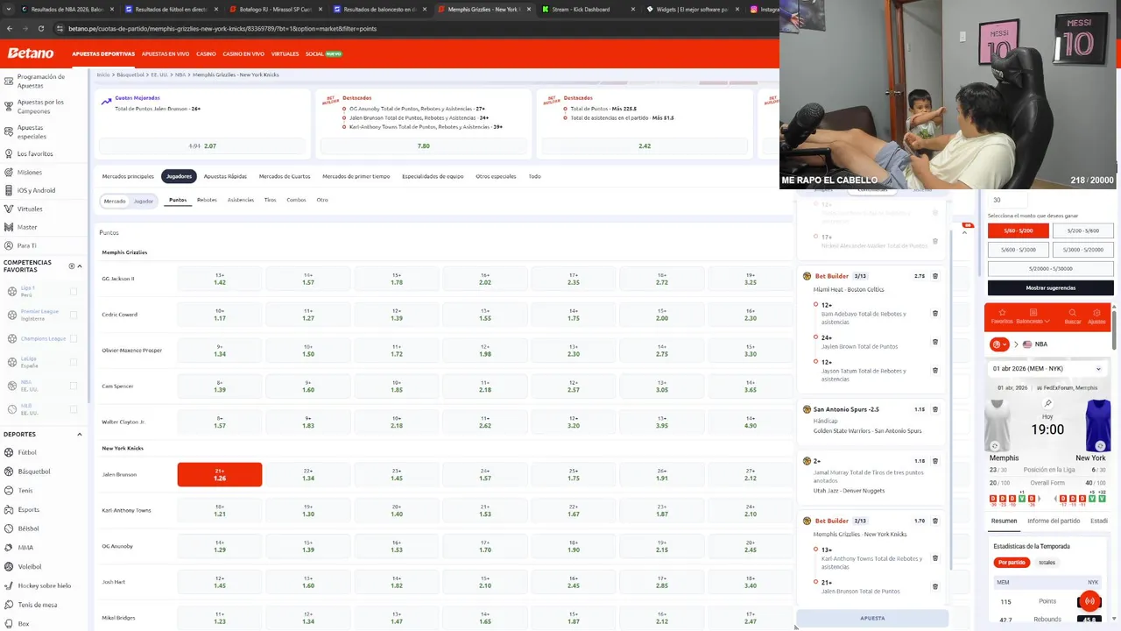The image size is (1121, 631).
Task: Click the Básquetbol breadcrumb link
Action: (130, 74)
